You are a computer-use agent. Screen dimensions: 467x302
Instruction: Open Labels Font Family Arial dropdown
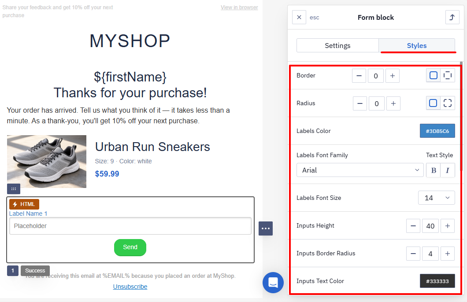360,170
